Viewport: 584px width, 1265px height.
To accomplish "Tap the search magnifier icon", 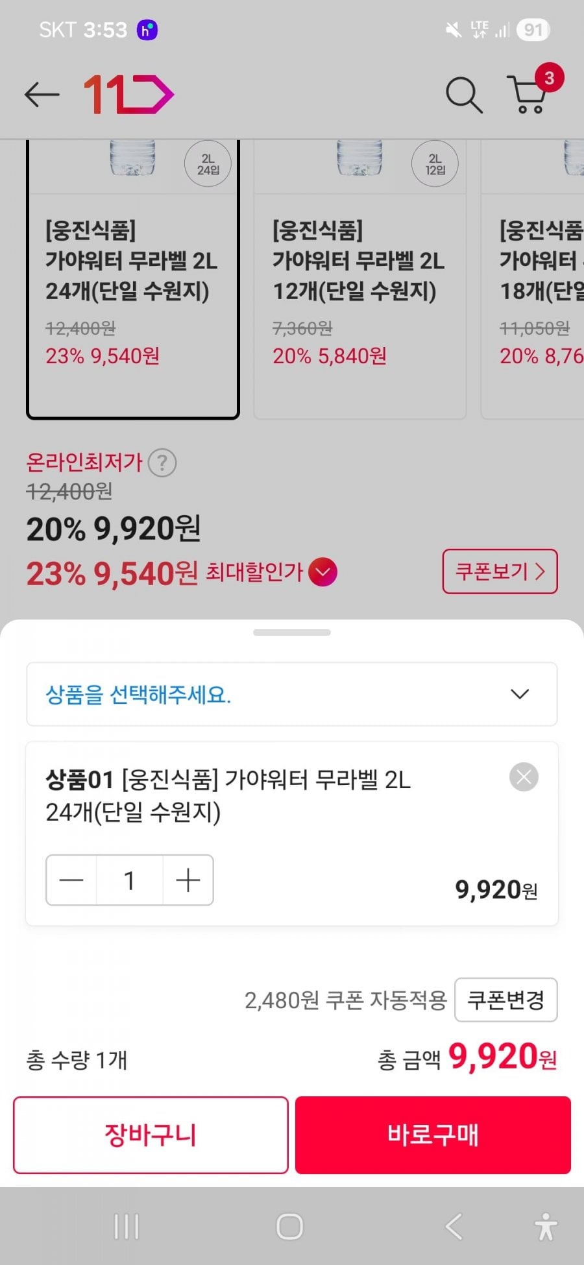I will tap(464, 95).
